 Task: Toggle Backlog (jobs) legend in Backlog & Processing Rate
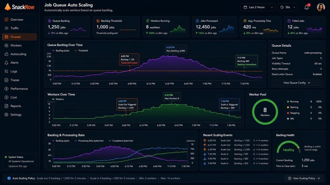[x=61, y=141]
